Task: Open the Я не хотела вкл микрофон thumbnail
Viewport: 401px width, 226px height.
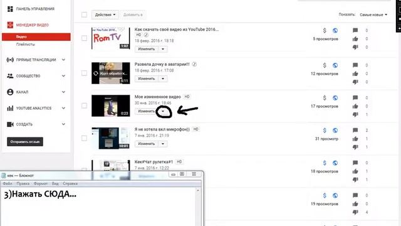Action: tap(111, 138)
